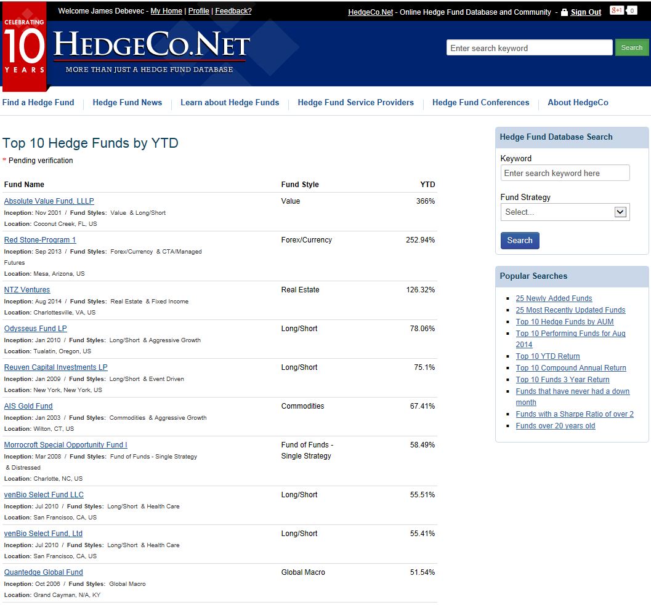Open Learn about Hedge Funds menu

[x=230, y=103]
